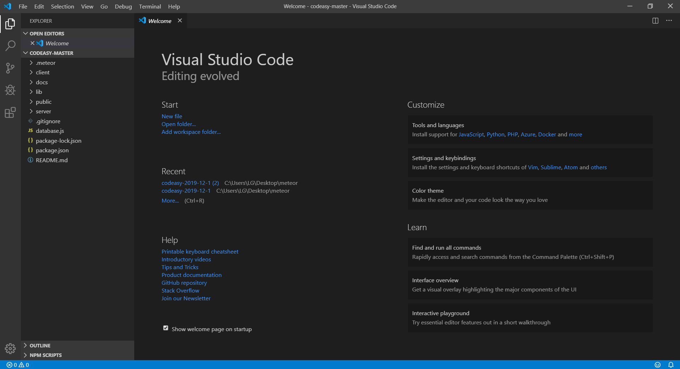Open Introductory videos link
Image resolution: width=680 pixels, height=369 pixels.
186,259
